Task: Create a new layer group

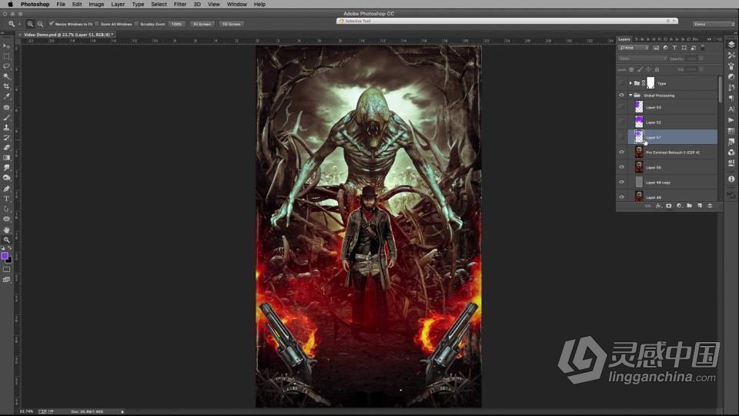Action: click(690, 206)
